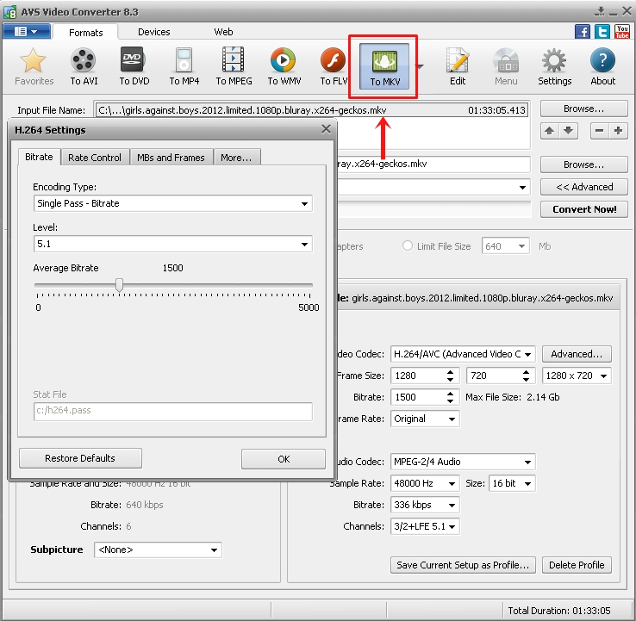Open the Twitter icon
This screenshot has height=621, width=636.
tap(602, 32)
